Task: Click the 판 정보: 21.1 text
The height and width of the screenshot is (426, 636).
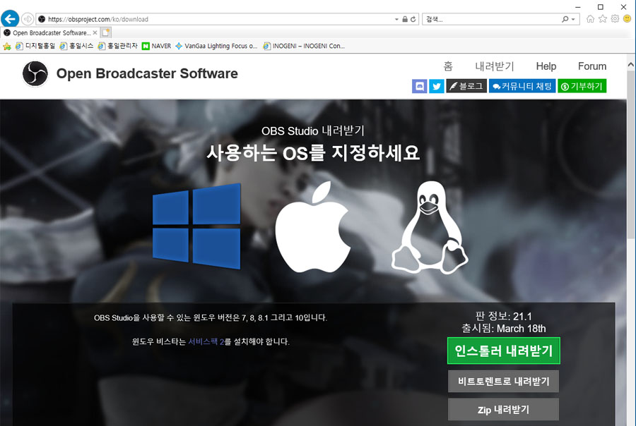Action: pyautogui.click(x=503, y=316)
